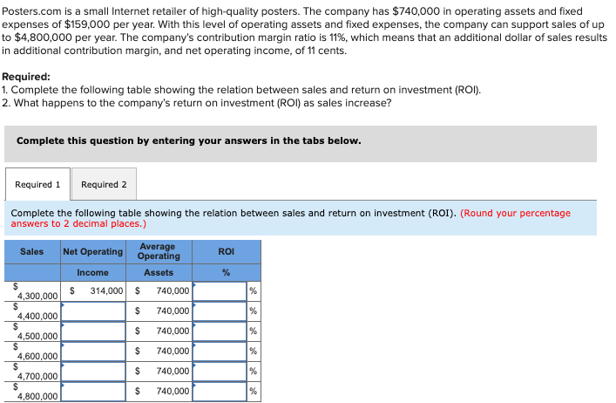
Task: Select the Average Operating column header
Action: [159, 251]
